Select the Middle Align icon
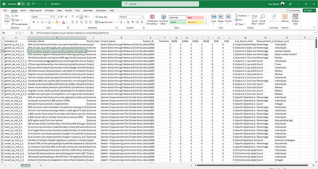The height and width of the screenshot is (169, 318). pos(77,17)
